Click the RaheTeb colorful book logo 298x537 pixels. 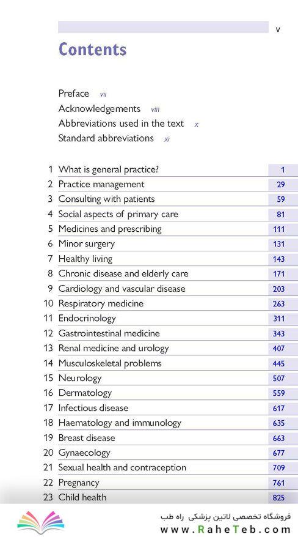[x=41, y=522]
